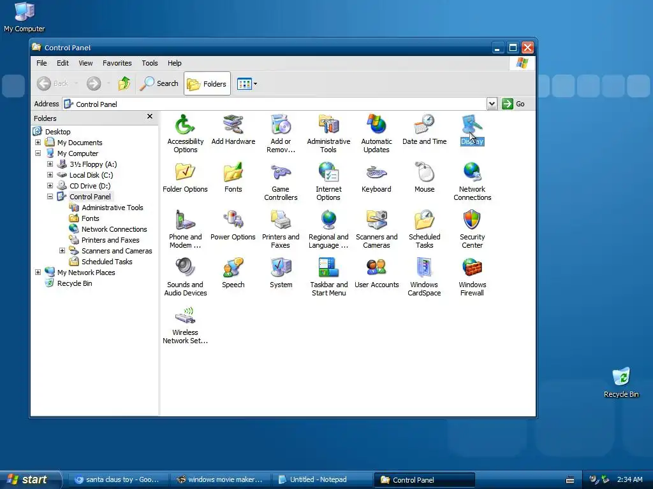This screenshot has height=489, width=653.
Task: Expand CD Drive (D:) node
Action: (50, 185)
